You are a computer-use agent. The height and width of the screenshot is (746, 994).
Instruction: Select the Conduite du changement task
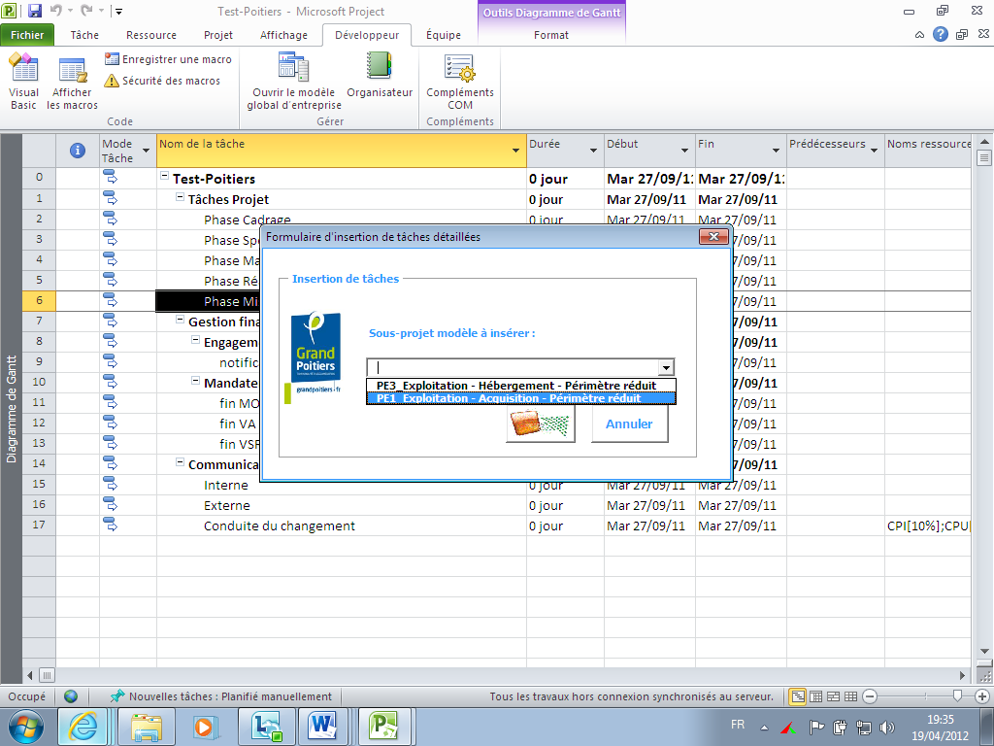279,526
